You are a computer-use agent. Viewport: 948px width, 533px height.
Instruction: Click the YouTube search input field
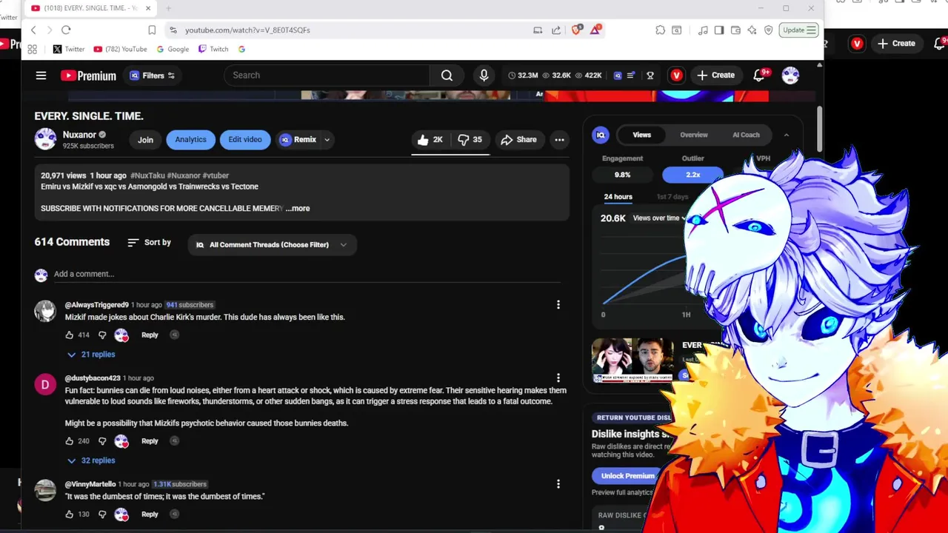pos(327,75)
